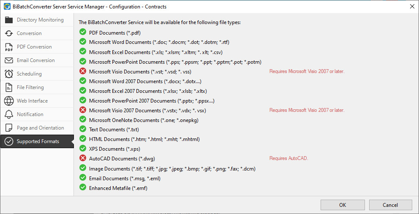
Task: Click the Supported Formats checkmark circle icon
Action: pos(9,141)
